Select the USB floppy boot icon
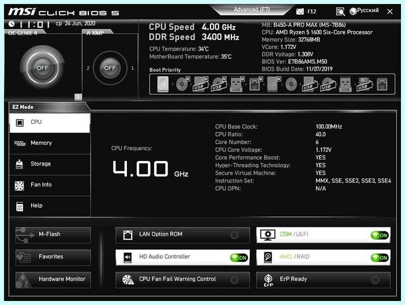This screenshot has width=405, height=305. pyautogui.click(x=364, y=84)
